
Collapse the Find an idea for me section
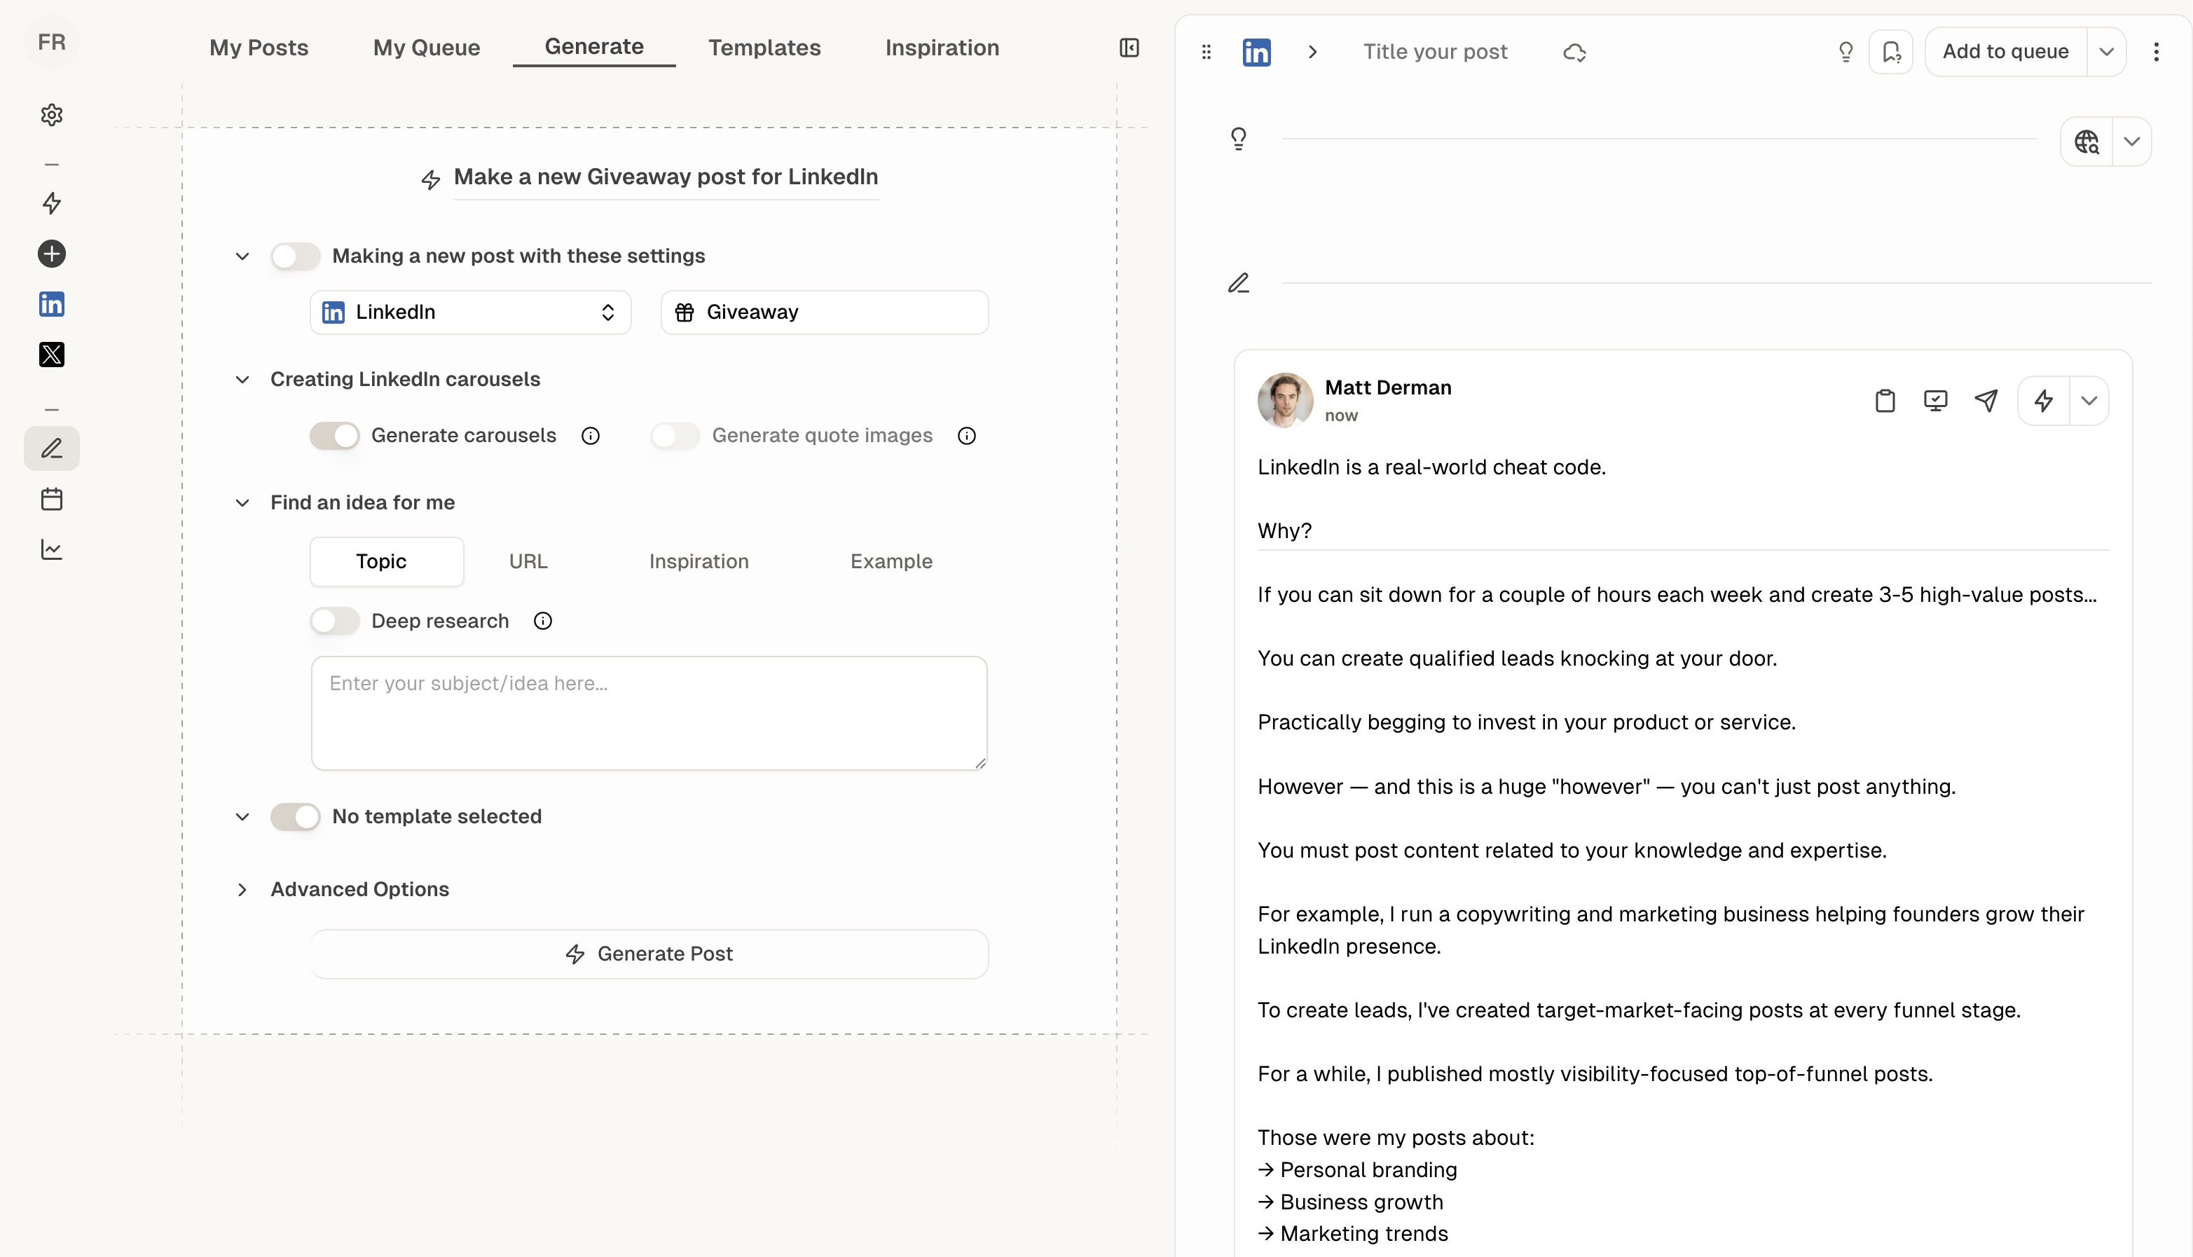tap(242, 503)
